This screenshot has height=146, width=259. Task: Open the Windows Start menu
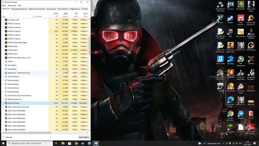click(3, 143)
